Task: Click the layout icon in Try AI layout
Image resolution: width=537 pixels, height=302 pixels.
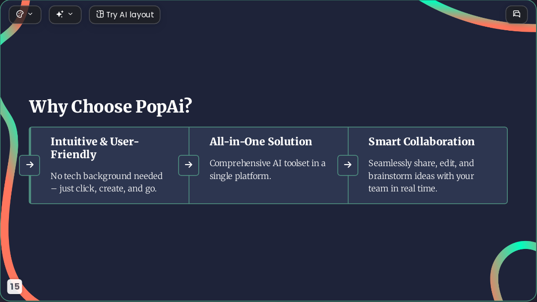Action: 100,14
